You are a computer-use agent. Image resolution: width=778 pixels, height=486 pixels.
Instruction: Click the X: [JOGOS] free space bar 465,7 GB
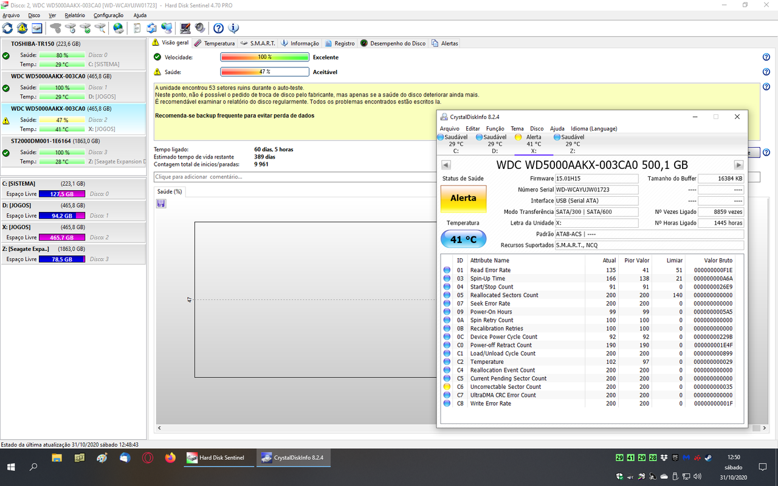coord(62,238)
